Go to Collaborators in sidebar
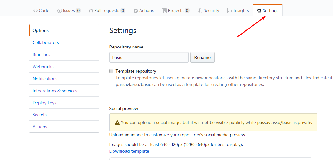 [46, 42]
